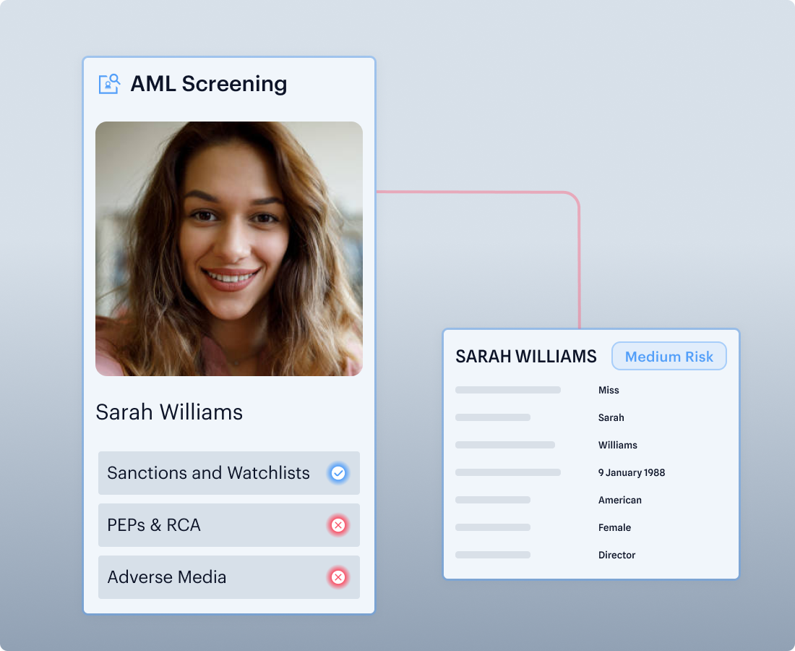Click the 9 January 1988 date value
The image size is (795, 651).
632,472
